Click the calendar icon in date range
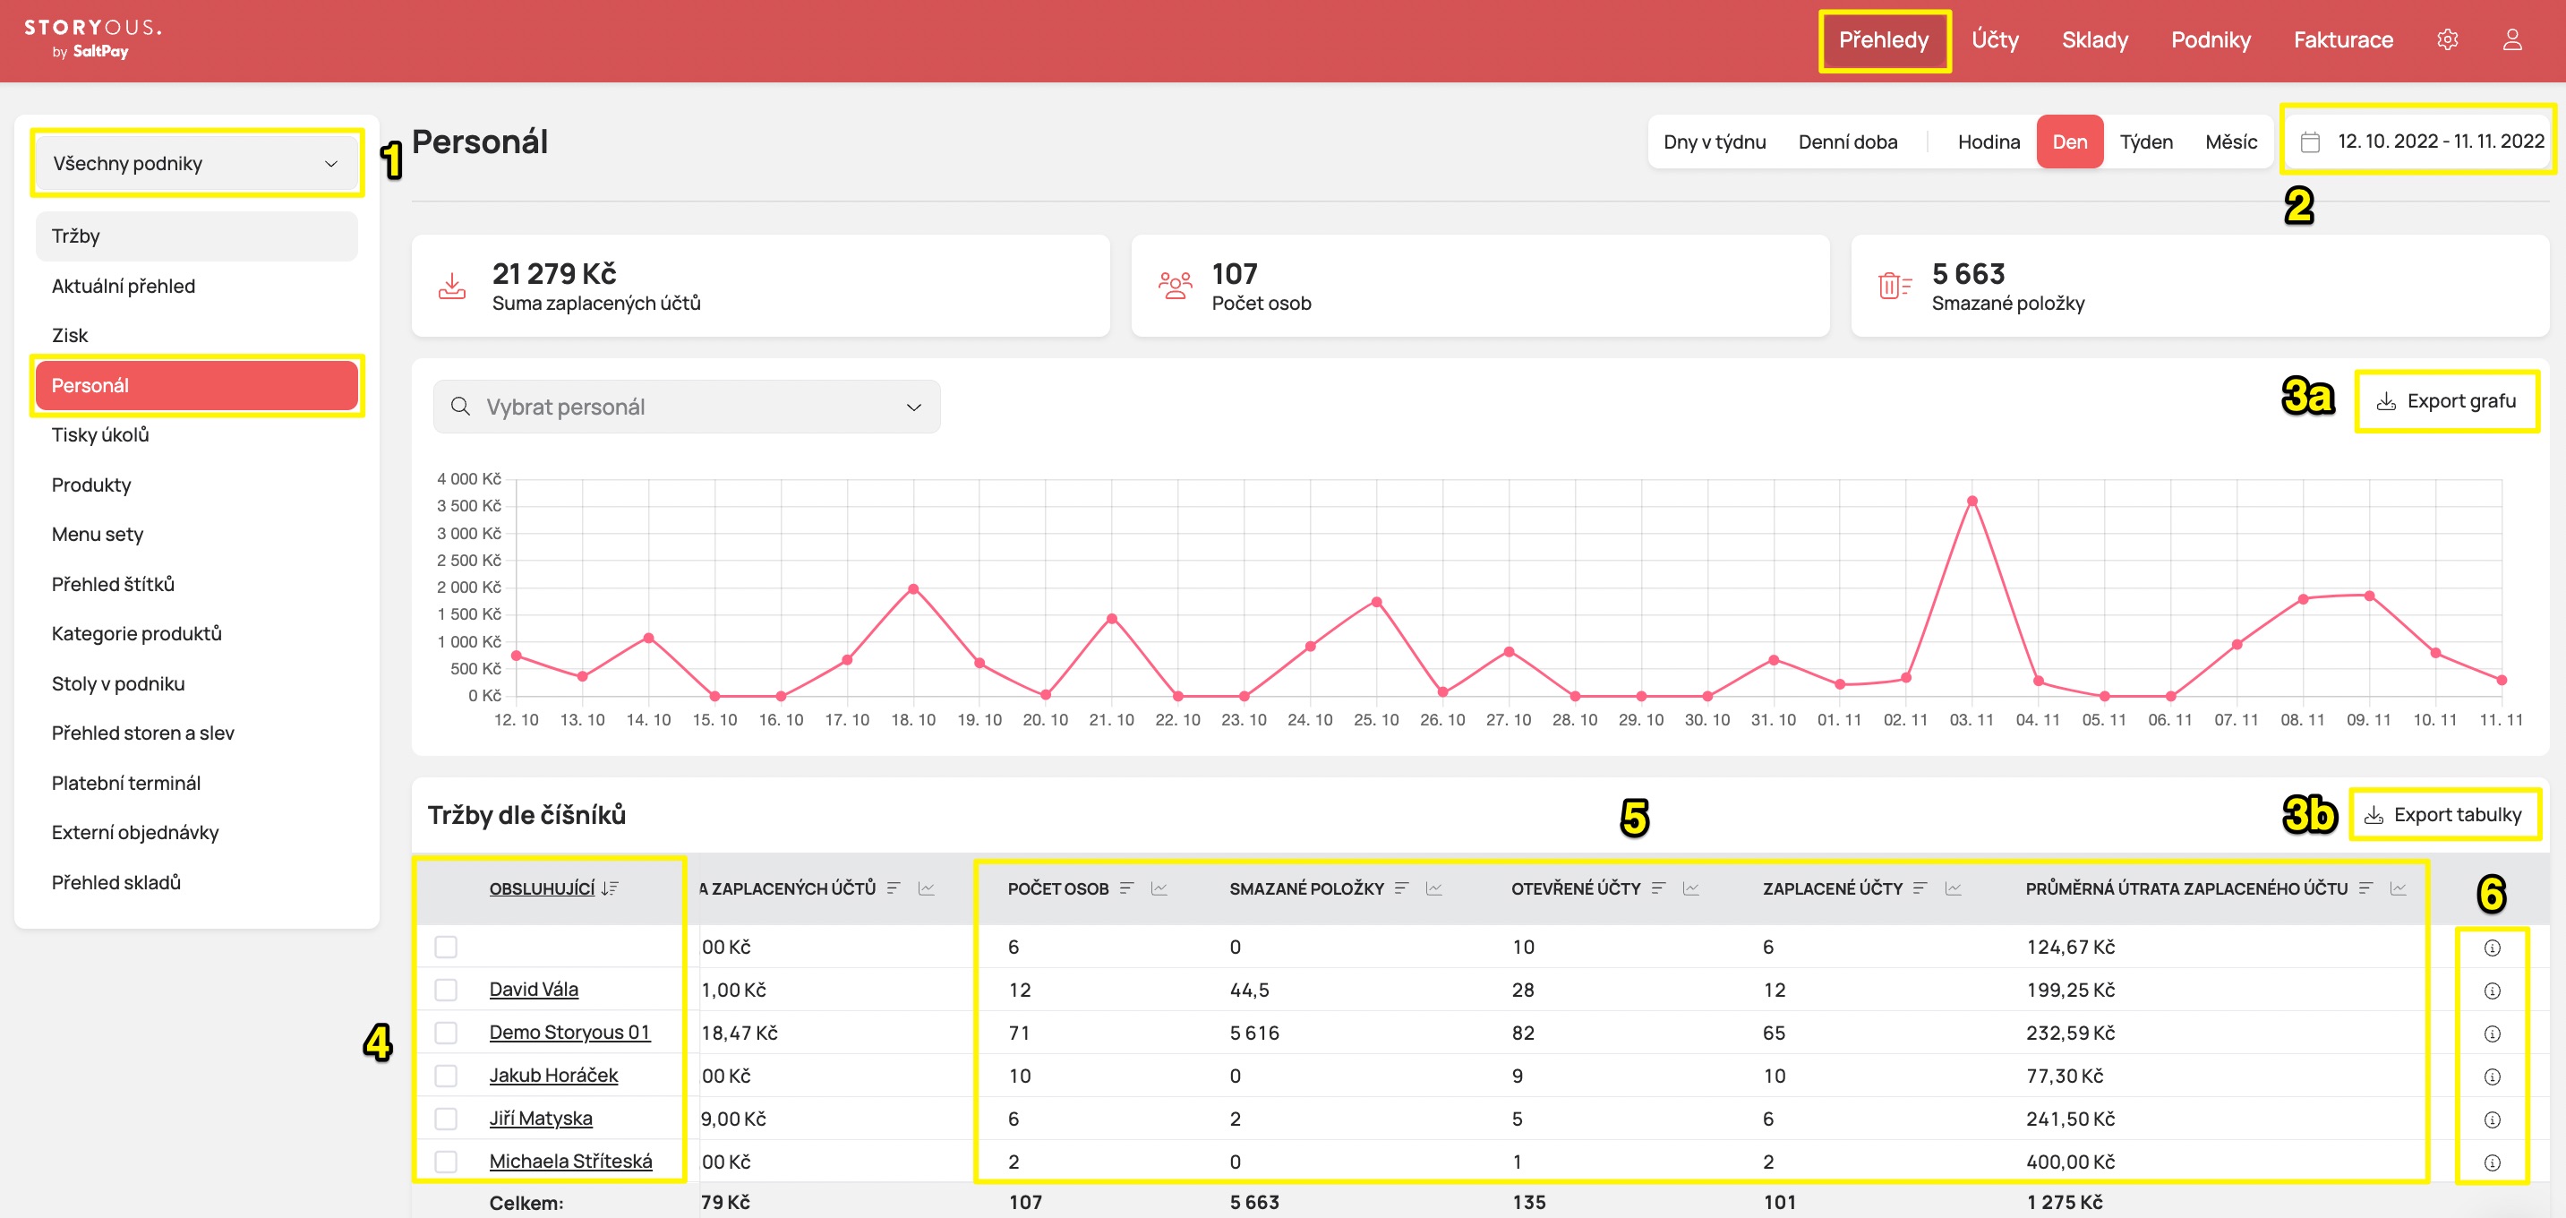Screen dimensions: 2566x1218 [x=2309, y=142]
